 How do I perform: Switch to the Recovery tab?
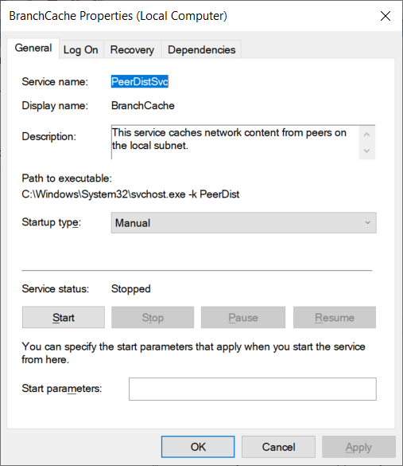pyautogui.click(x=132, y=50)
